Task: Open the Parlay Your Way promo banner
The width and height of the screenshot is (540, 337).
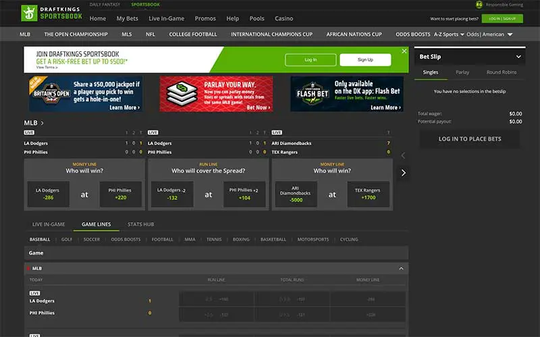Action: coord(216,93)
